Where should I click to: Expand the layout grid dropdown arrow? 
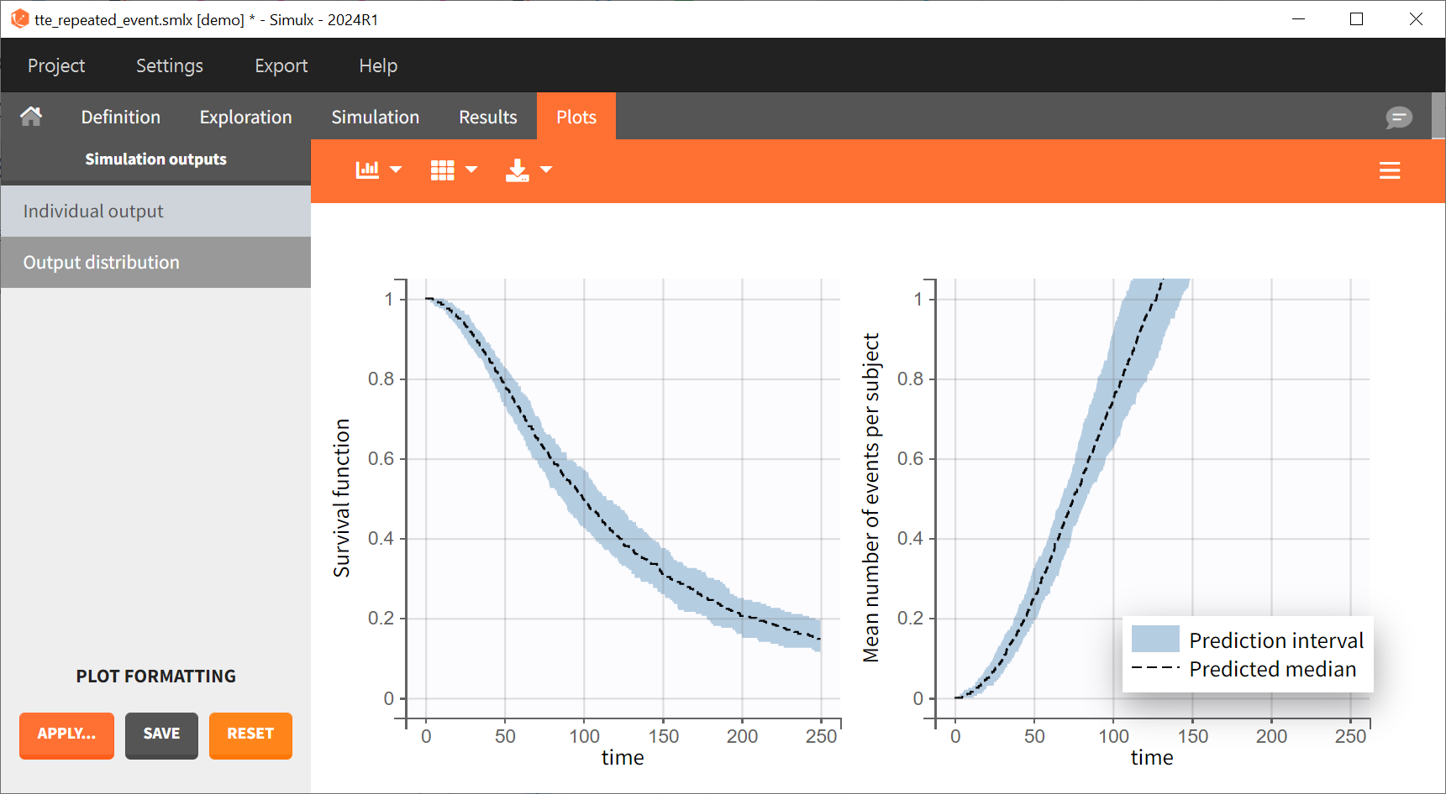click(471, 170)
